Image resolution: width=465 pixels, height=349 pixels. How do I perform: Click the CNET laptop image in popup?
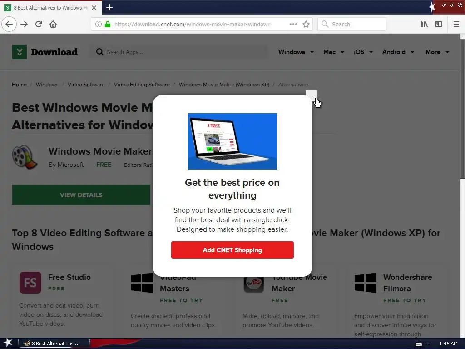(x=232, y=141)
